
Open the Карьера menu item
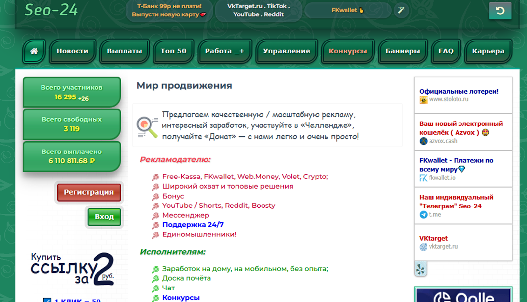click(488, 51)
